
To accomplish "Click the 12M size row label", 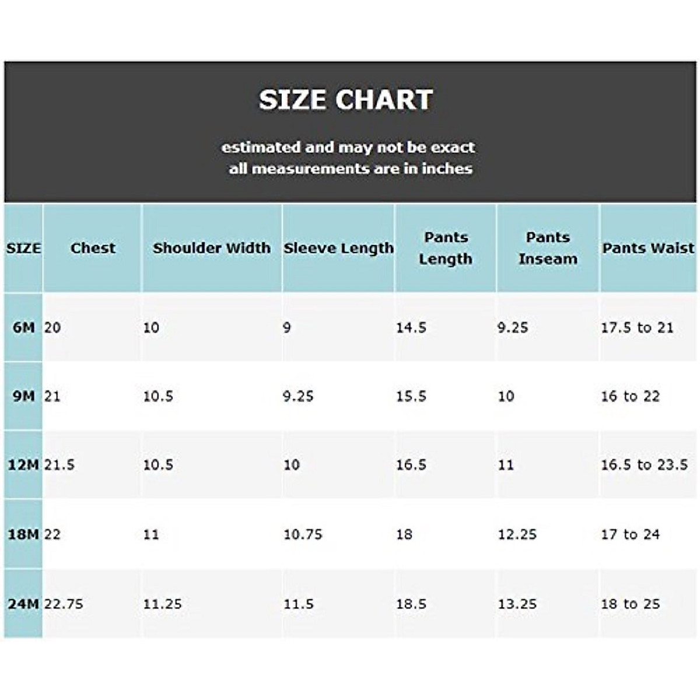I will click(x=23, y=465).
